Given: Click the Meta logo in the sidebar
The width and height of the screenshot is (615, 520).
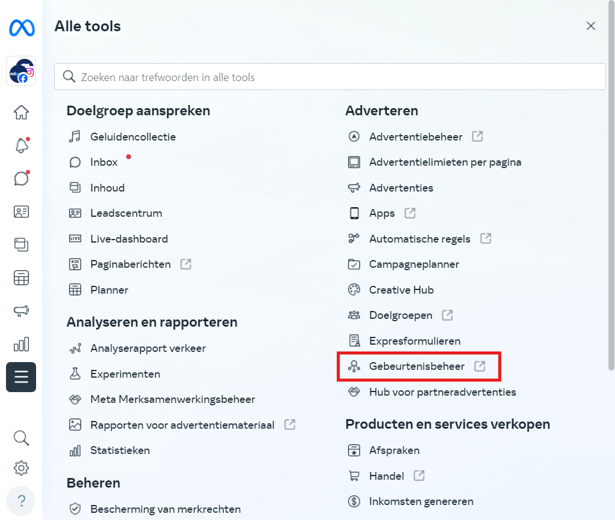Looking at the screenshot, I should tap(22, 28).
